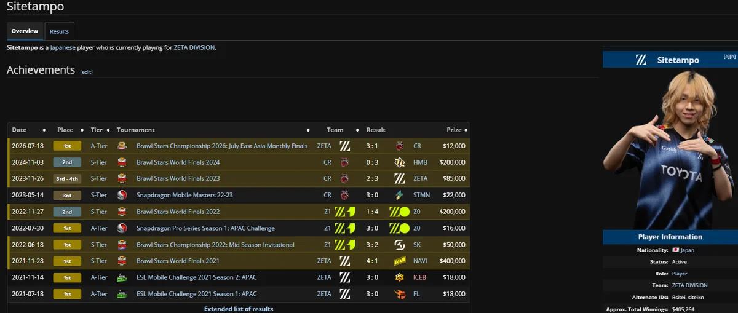Screen dimensions: 738x313
Task: Open tournament icon for July East Asia Monthly Finals
Action: [122, 146]
